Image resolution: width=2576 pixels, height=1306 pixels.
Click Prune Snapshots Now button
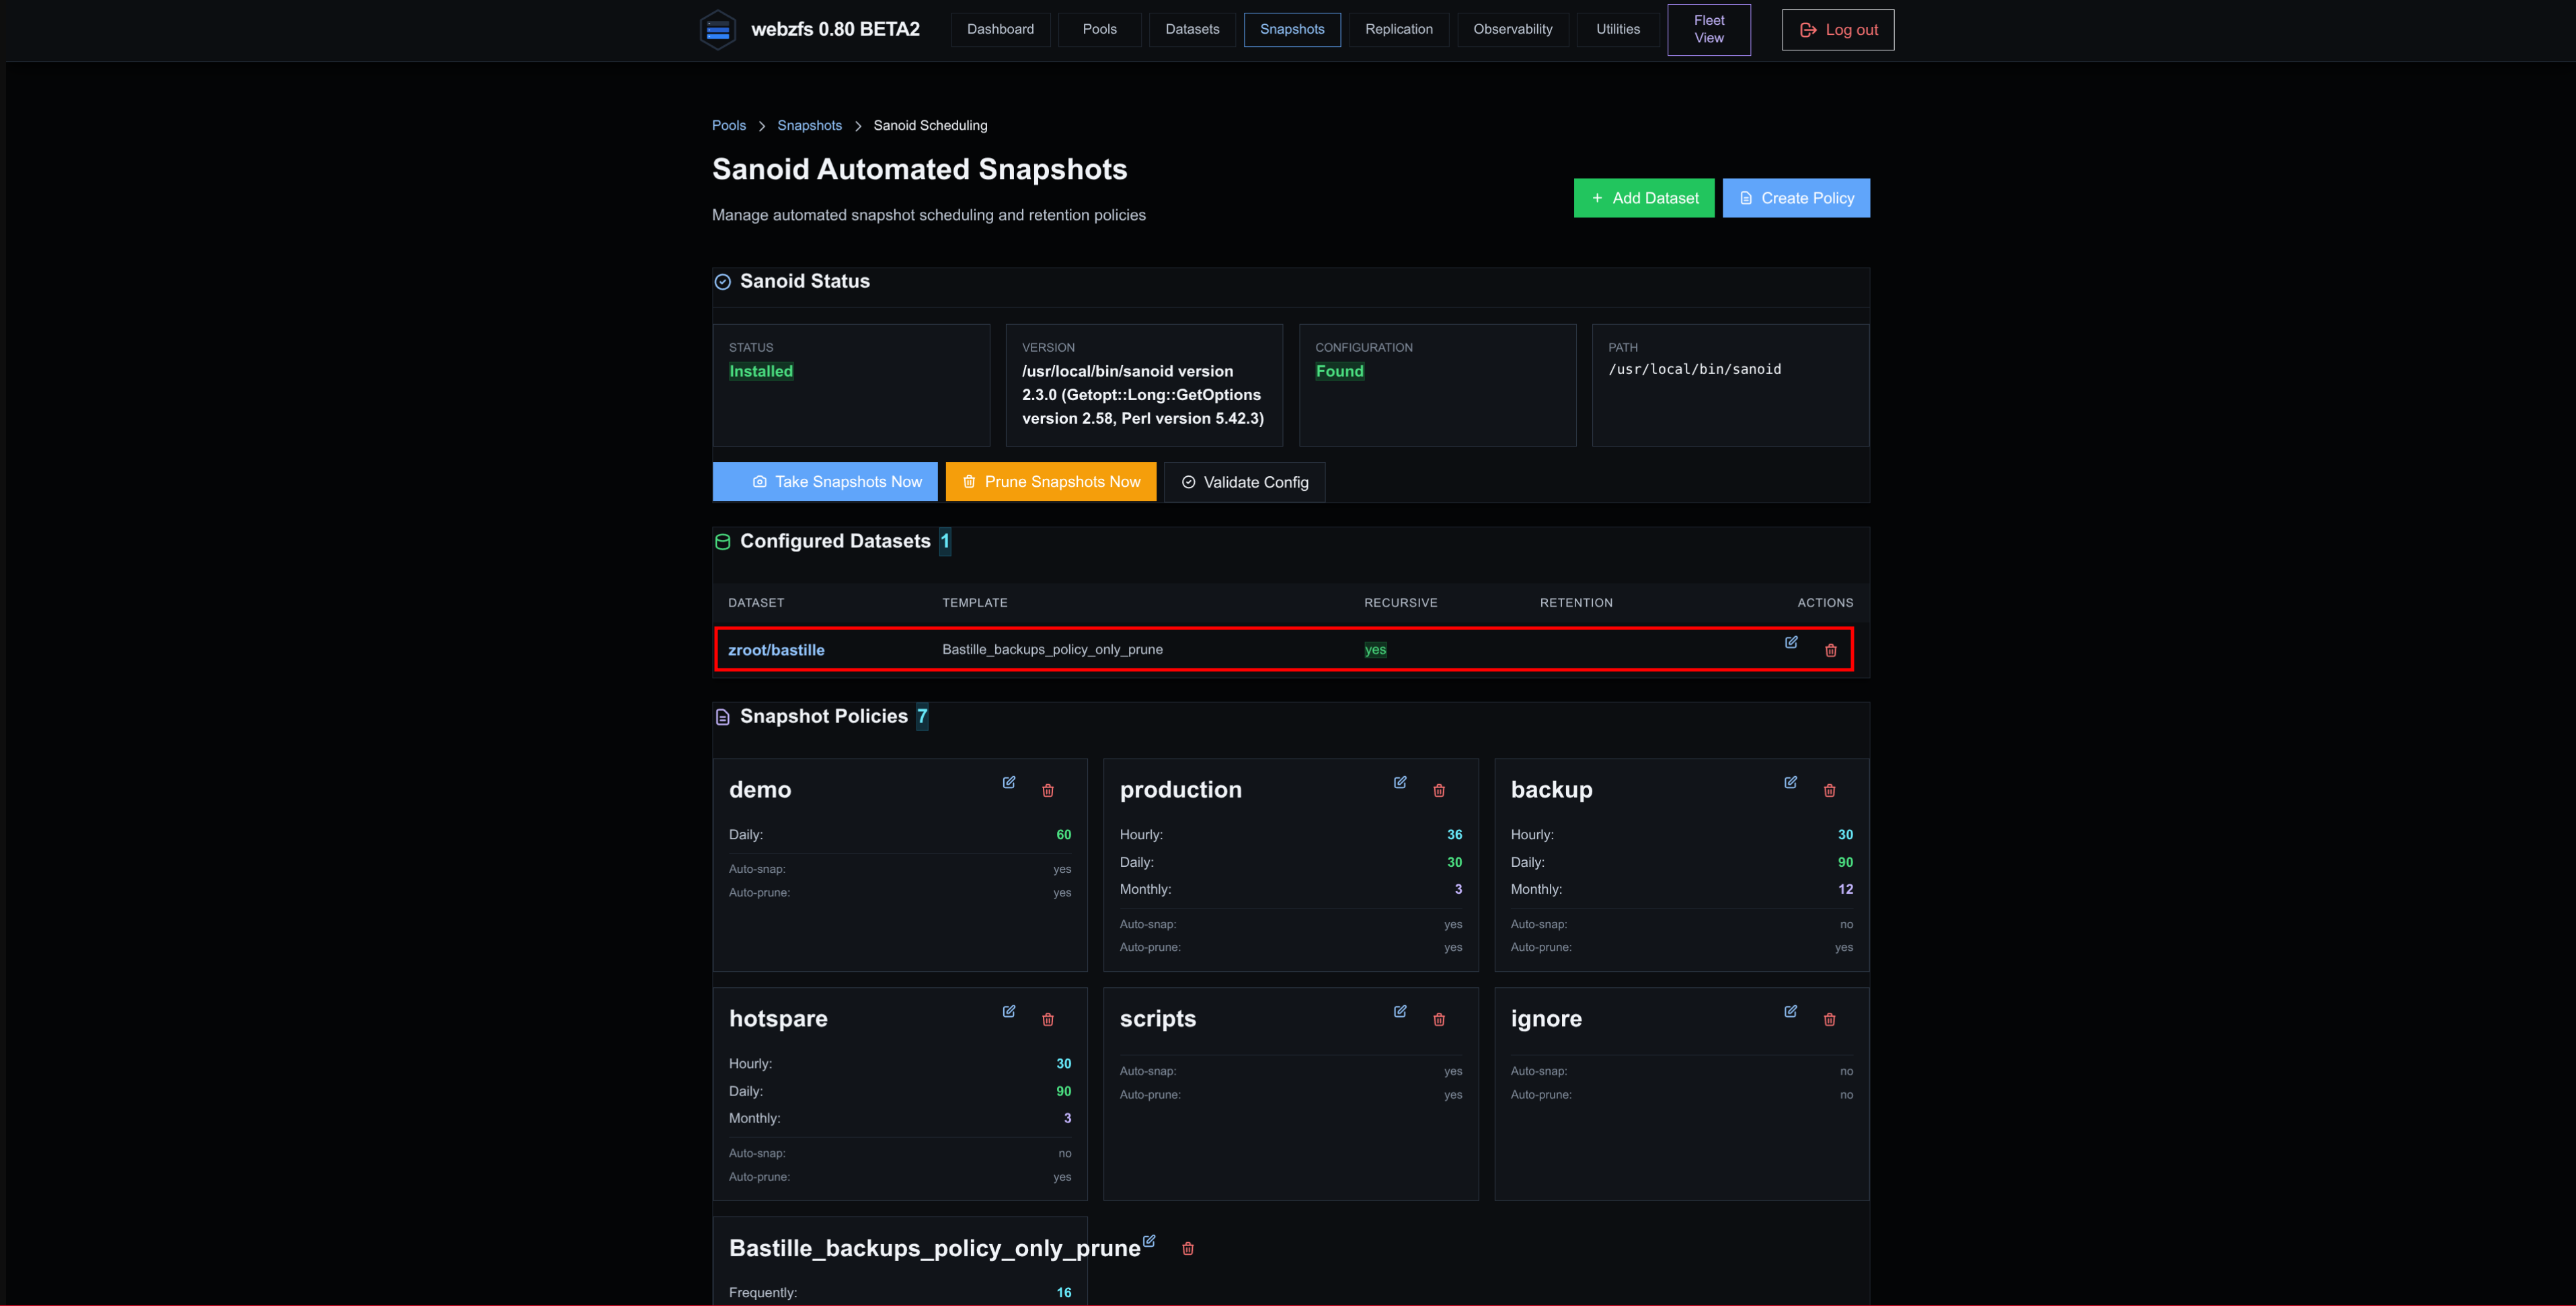pyautogui.click(x=1051, y=482)
